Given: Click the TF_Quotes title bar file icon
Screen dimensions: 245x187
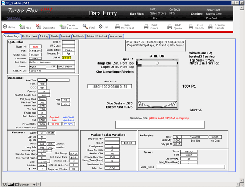Looking at the screenshot, I should click(x=3, y=3).
